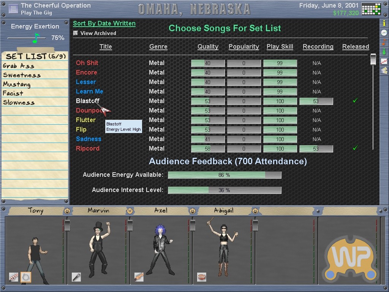The image size is (389, 292).
Task: Toggle the View Archived checkbox
Action: pos(76,33)
